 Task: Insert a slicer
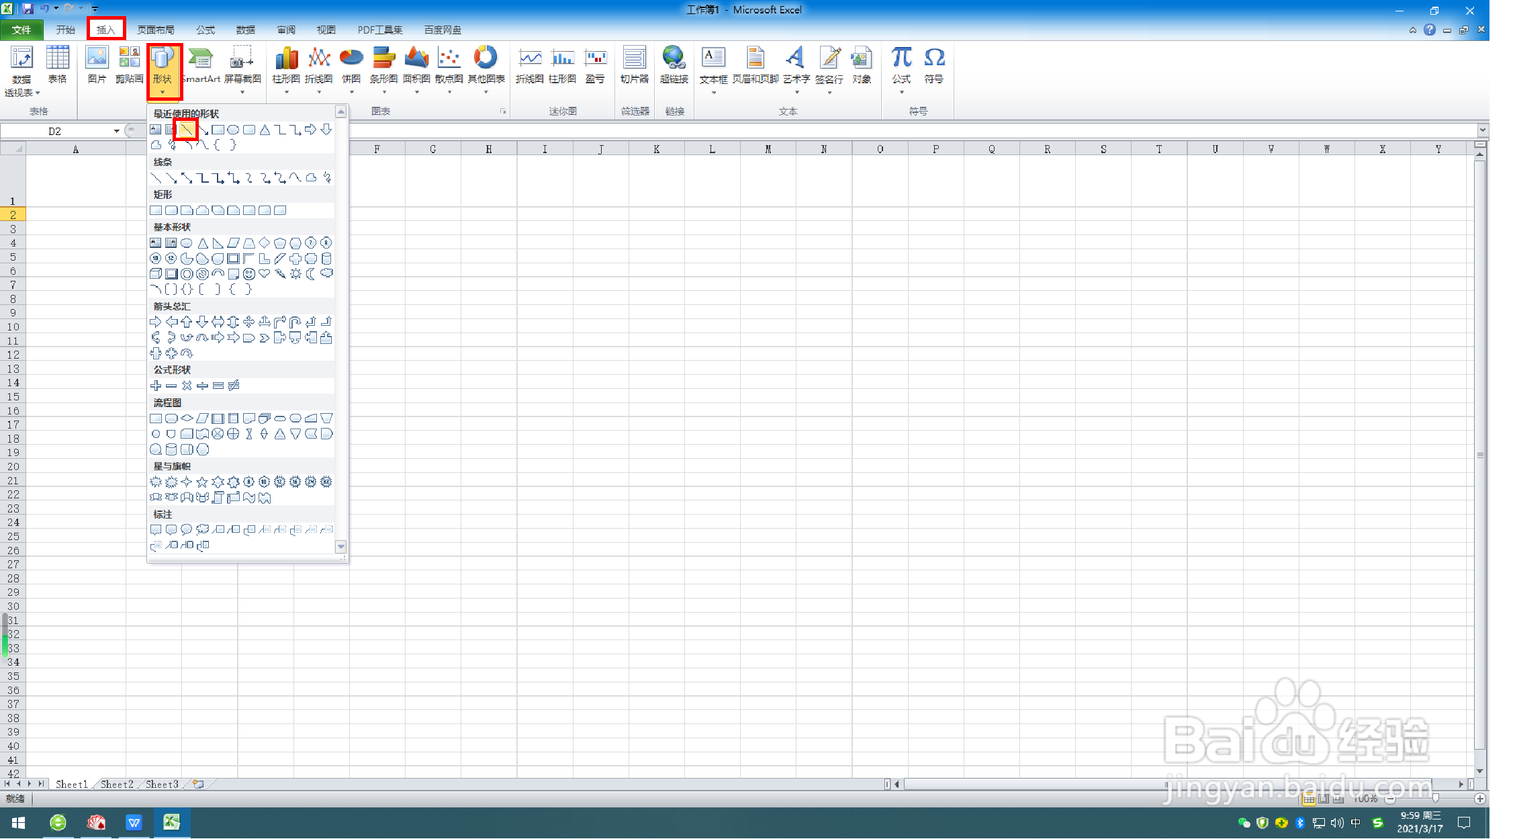pos(635,66)
